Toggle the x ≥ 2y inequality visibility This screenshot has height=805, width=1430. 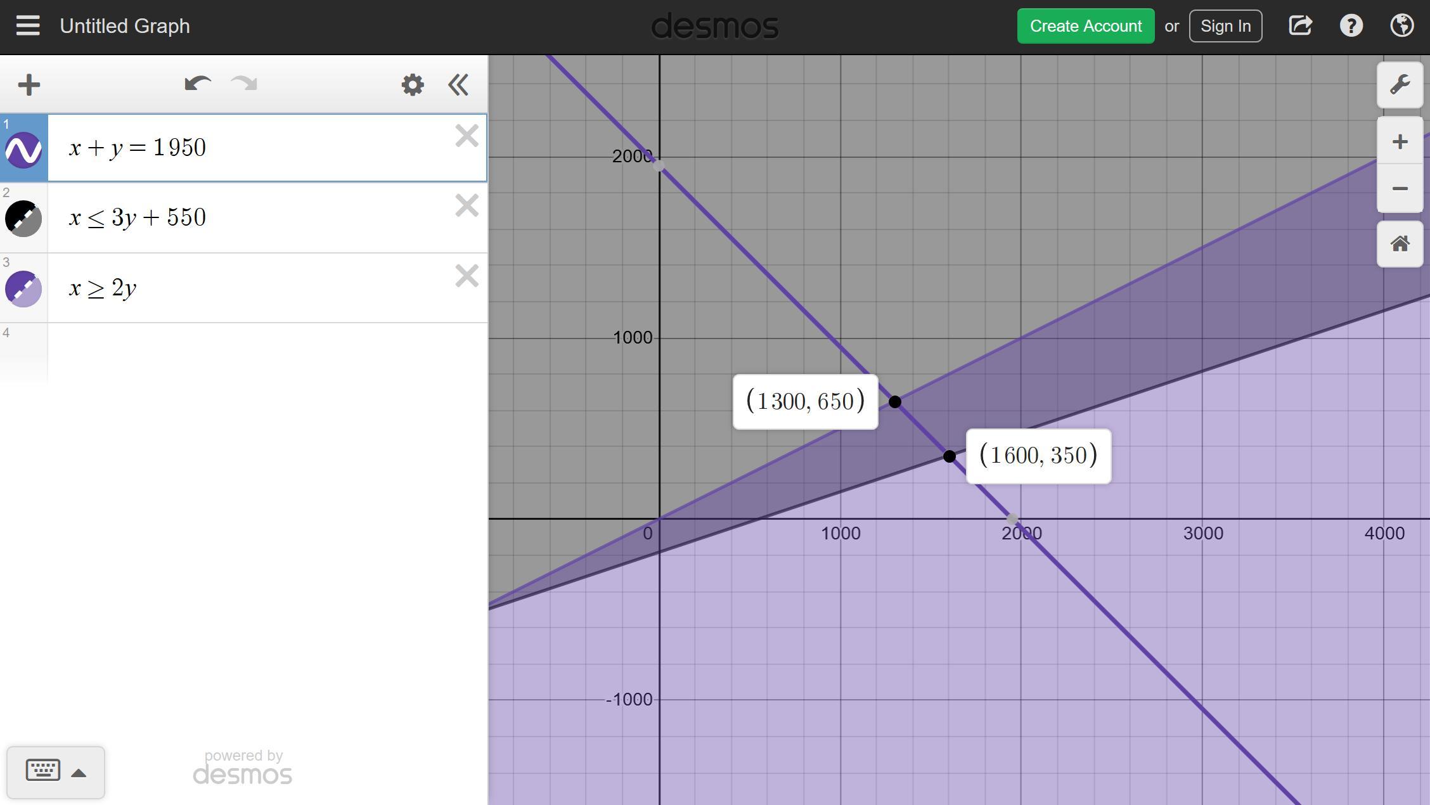click(23, 289)
